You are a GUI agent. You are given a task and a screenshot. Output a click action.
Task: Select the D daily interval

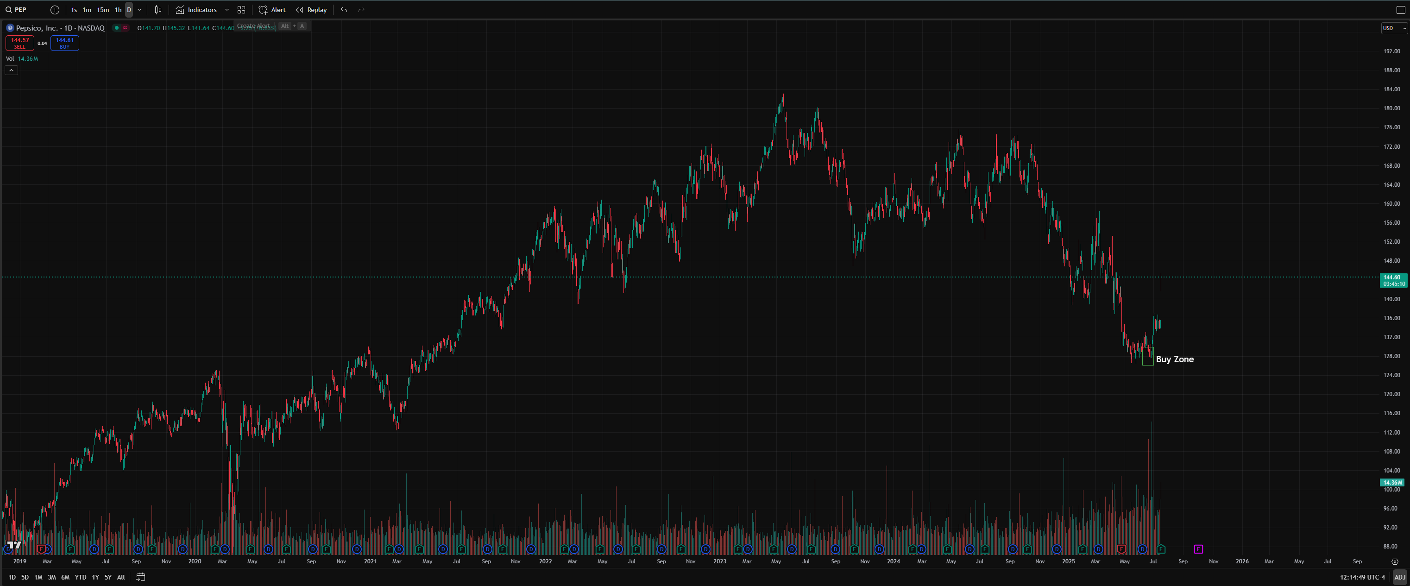coord(129,10)
